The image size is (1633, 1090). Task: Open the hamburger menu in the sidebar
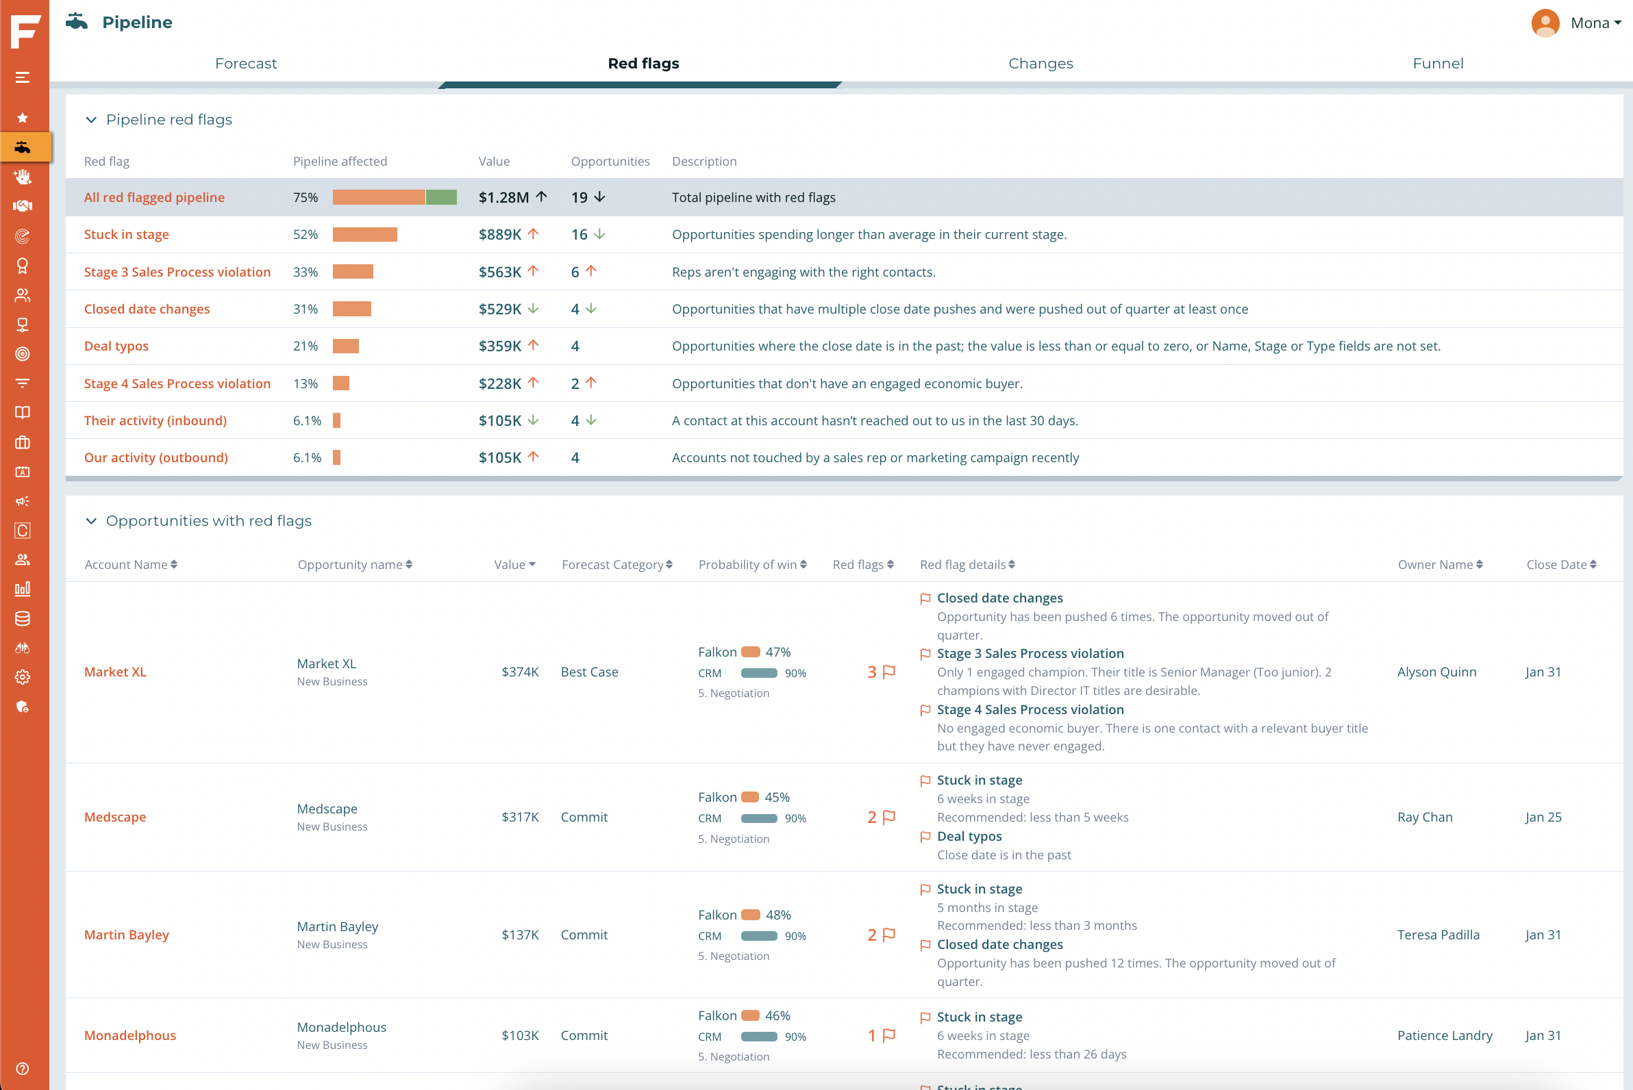tap(22, 77)
